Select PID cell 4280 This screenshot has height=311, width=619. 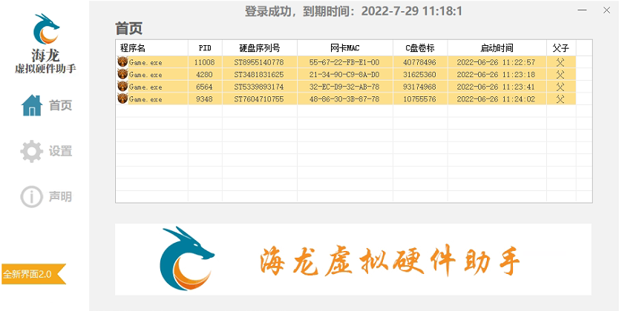pos(205,74)
